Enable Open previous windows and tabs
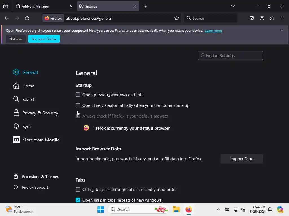Image resolution: width=289 pixels, height=216 pixels. pos(78,94)
